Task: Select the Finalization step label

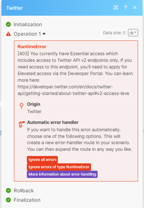Action: click(27, 200)
